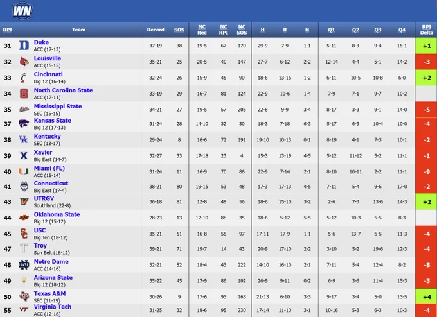Screen dimensions: 437x317
Task: Sort by RPI Delta column header
Action: [427, 30]
